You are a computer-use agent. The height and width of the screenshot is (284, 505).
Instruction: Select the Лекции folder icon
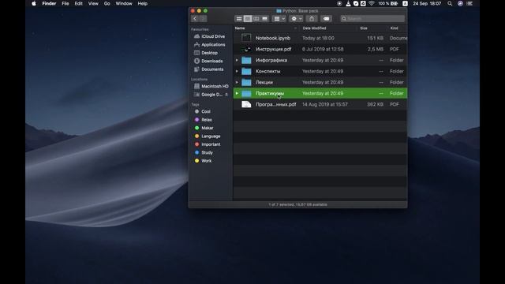246,82
